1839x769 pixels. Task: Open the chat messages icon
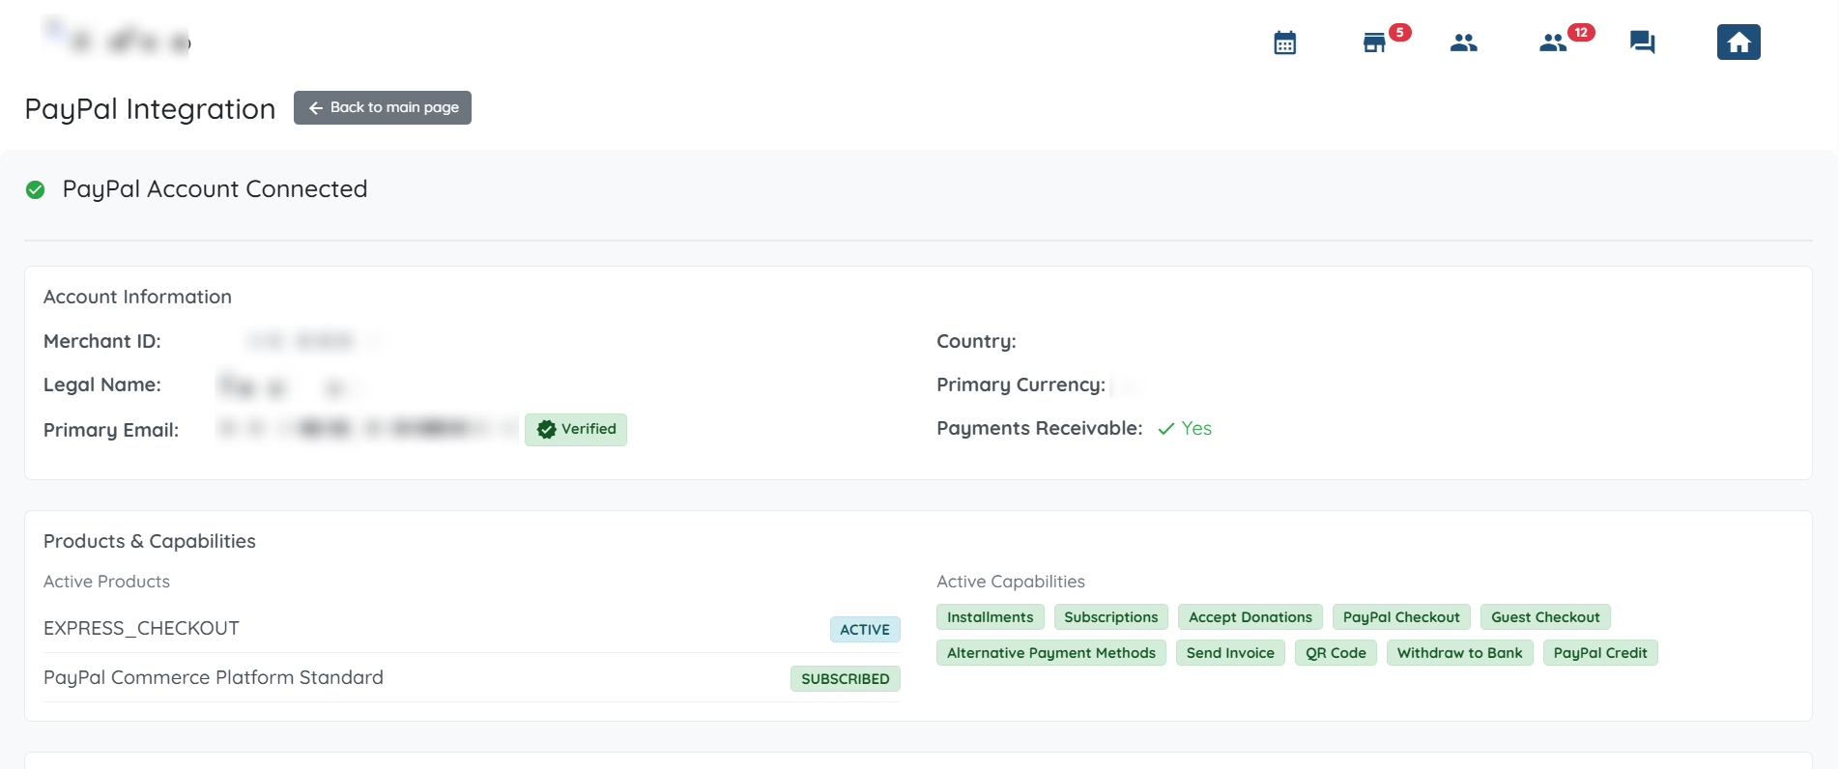point(1642,43)
